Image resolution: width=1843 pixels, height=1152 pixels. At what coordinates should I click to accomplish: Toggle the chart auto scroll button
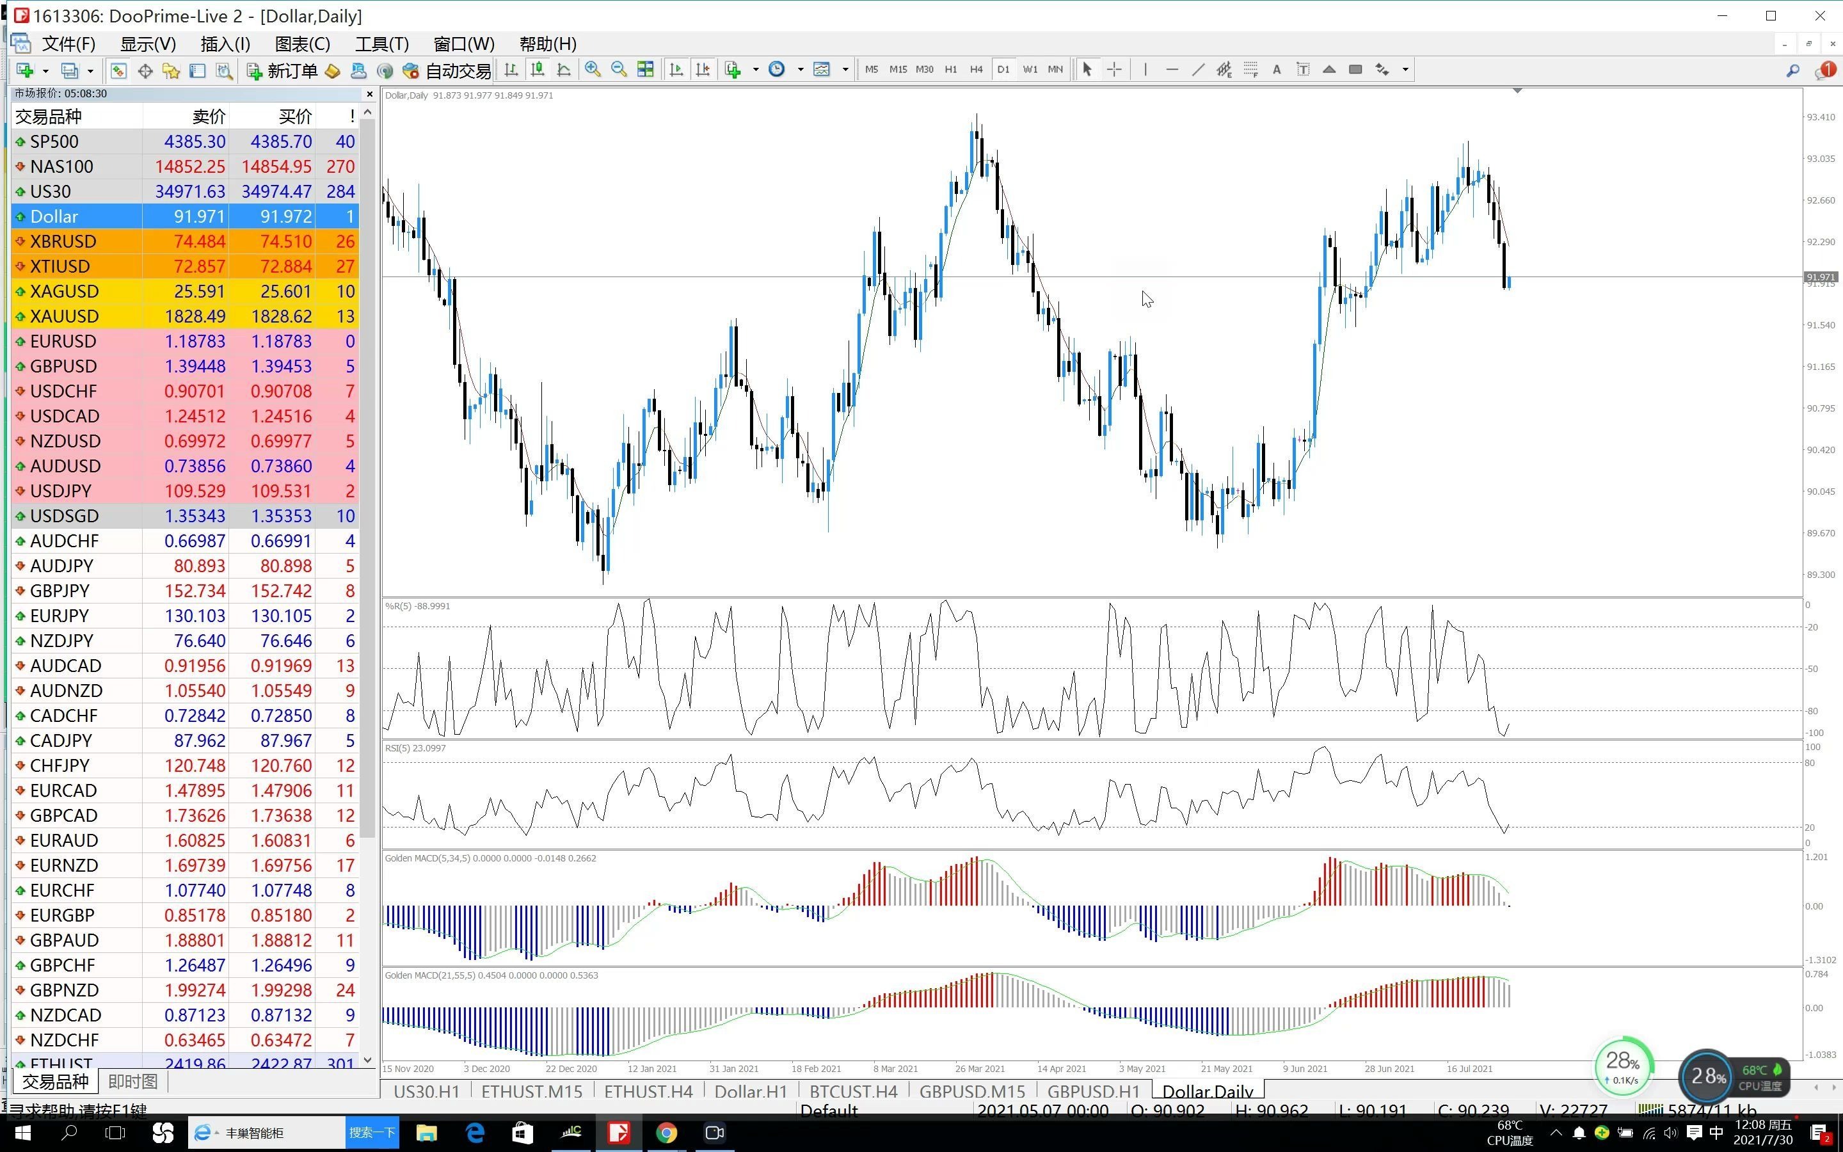pos(676,69)
